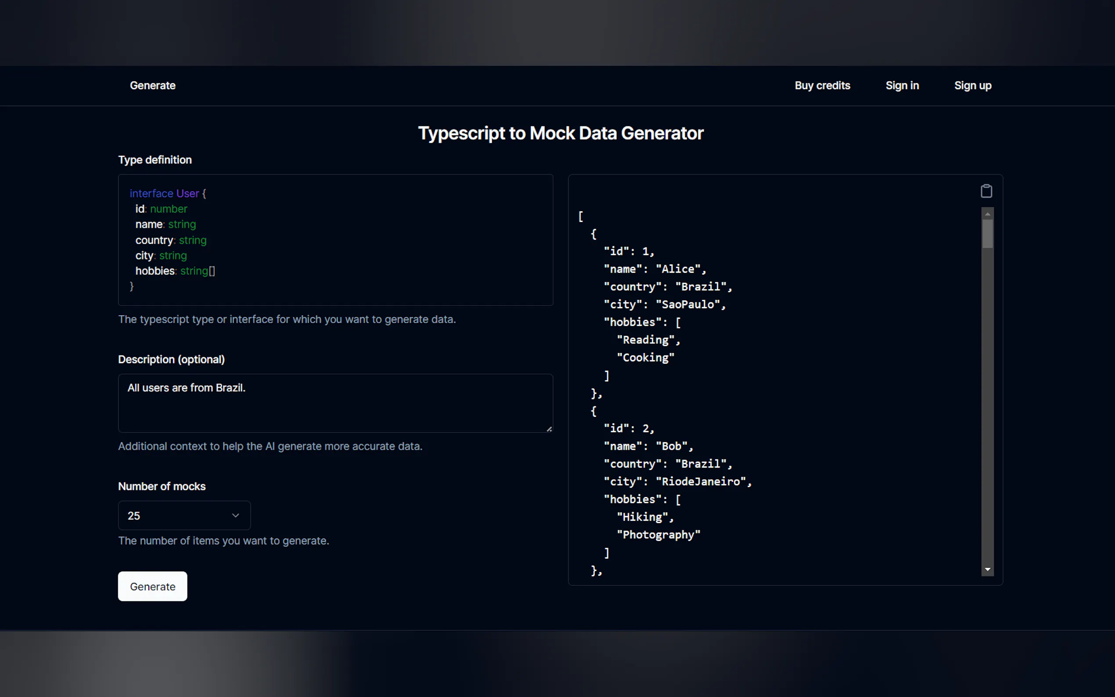The width and height of the screenshot is (1115, 697).
Task: Place cursor on 'hobbies: string[]' line
Action: [175, 271]
